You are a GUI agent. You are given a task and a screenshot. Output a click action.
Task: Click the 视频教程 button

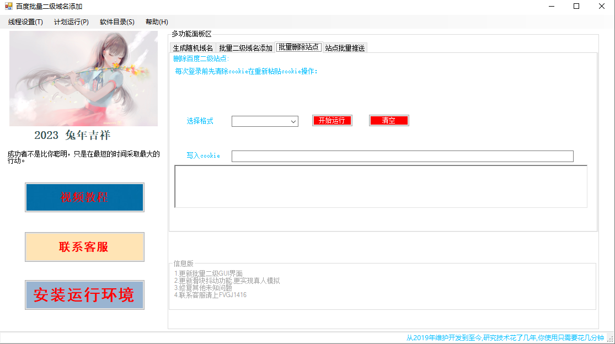click(x=84, y=197)
